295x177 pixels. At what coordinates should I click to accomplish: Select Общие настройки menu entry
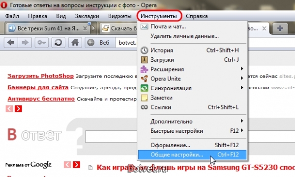click(192, 154)
